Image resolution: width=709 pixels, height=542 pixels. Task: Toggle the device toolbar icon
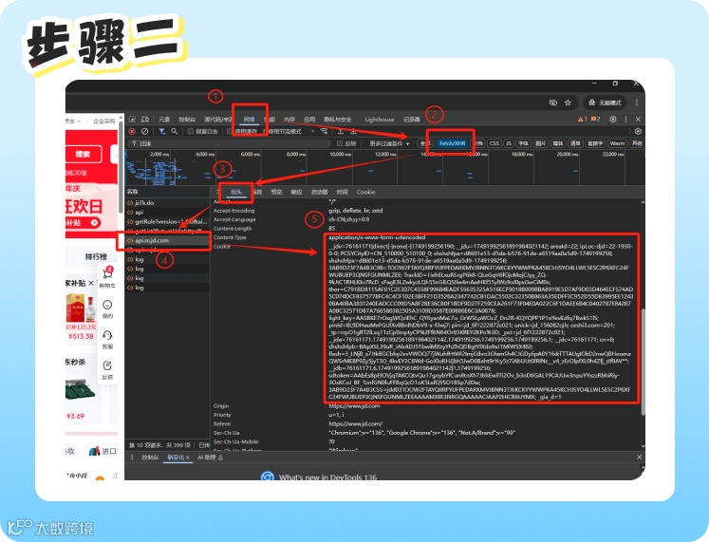pyautogui.click(x=145, y=120)
